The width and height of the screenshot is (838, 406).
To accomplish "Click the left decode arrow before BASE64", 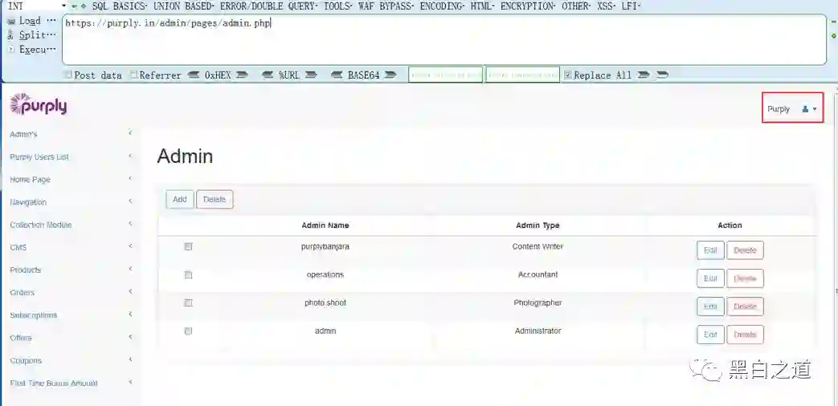I will tap(337, 75).
